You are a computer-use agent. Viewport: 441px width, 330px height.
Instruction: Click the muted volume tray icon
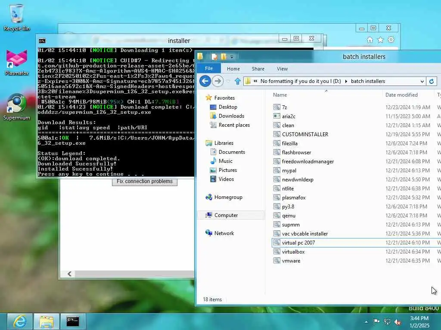398,322
